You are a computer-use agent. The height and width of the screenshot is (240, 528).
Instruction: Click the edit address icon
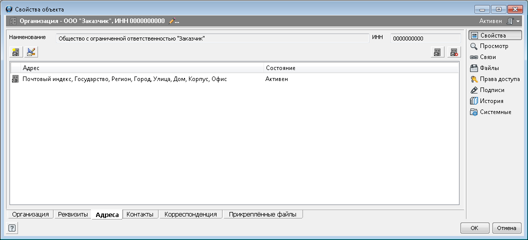[31, 51]
